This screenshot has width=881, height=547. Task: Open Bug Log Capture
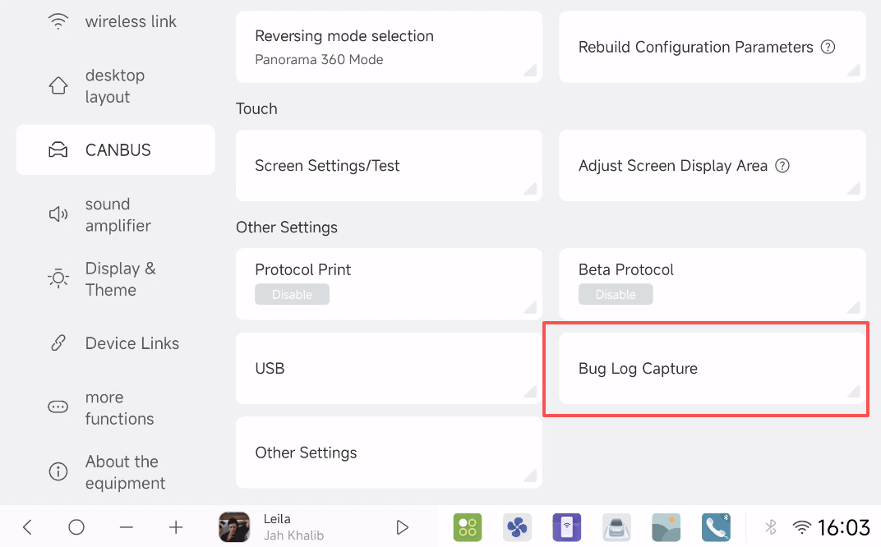click(712, 368)
